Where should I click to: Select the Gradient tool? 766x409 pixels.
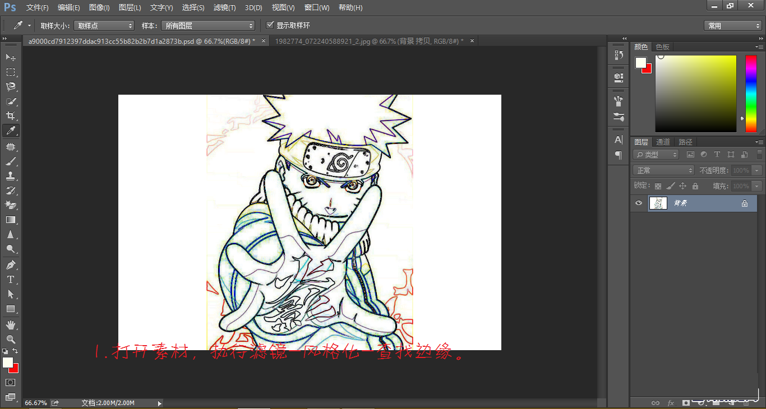click(x=11, y=220)
